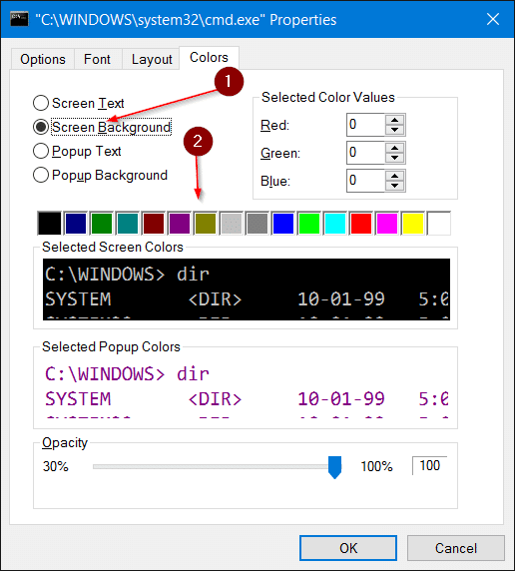Image resolution: width=515 pixels, height=571 pixels.
Task: Pick the purple color swatch
Action: (x=180, y=224)
